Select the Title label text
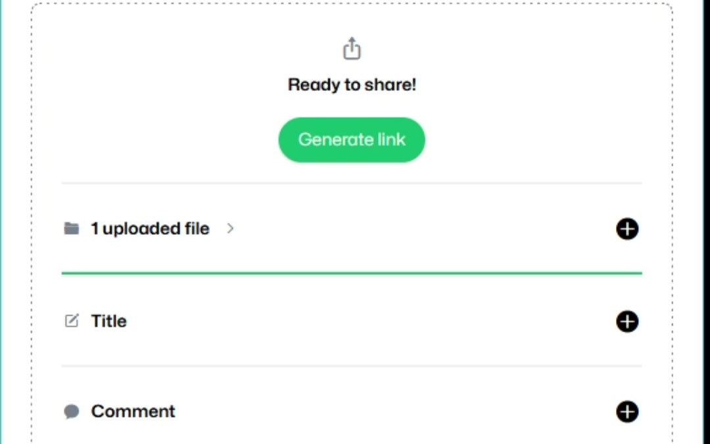Image resolution: width=710 pixels, height=444 pixels. click(109, 321)
